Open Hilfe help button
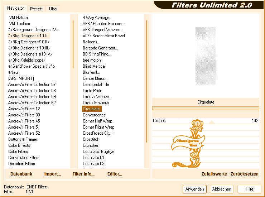Screen dimensions: 265x197 point(249,189)
